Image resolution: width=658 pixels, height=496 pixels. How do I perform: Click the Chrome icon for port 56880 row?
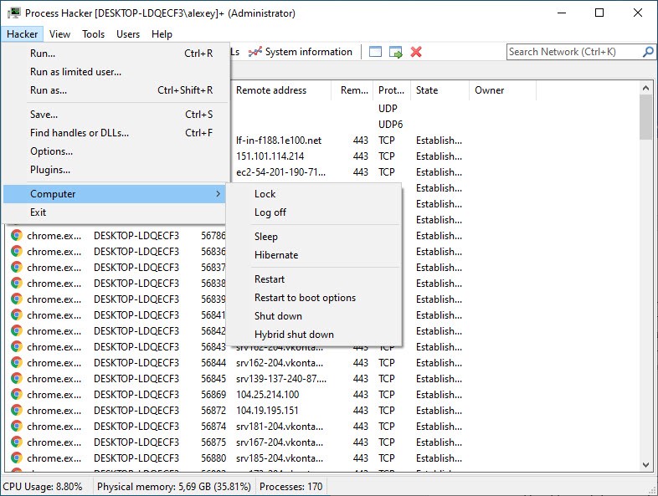[x=17, y=458]
